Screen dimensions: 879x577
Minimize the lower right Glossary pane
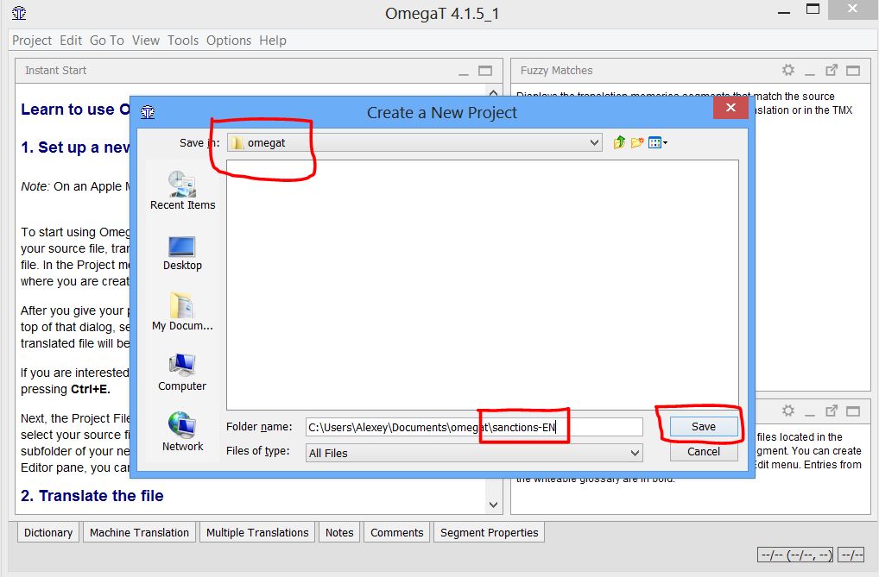click(x=809, y=413)
